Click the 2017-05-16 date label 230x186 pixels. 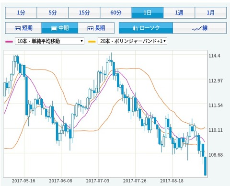coord(23,181)
